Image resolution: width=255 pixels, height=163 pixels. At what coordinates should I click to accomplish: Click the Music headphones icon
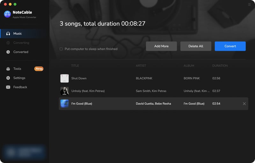click(8, 34)
